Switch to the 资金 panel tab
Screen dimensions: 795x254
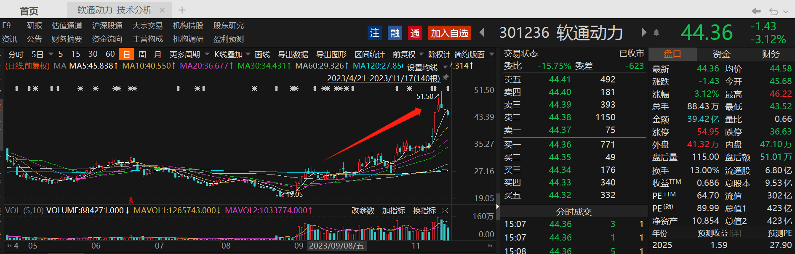pyautogui.click(x=721, y=54)
